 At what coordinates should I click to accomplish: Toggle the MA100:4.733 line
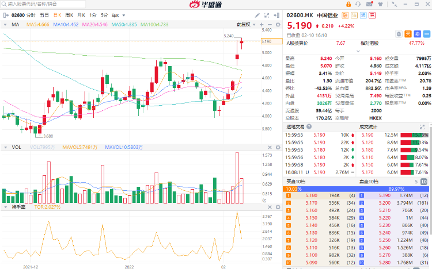(x=154, y=25)
